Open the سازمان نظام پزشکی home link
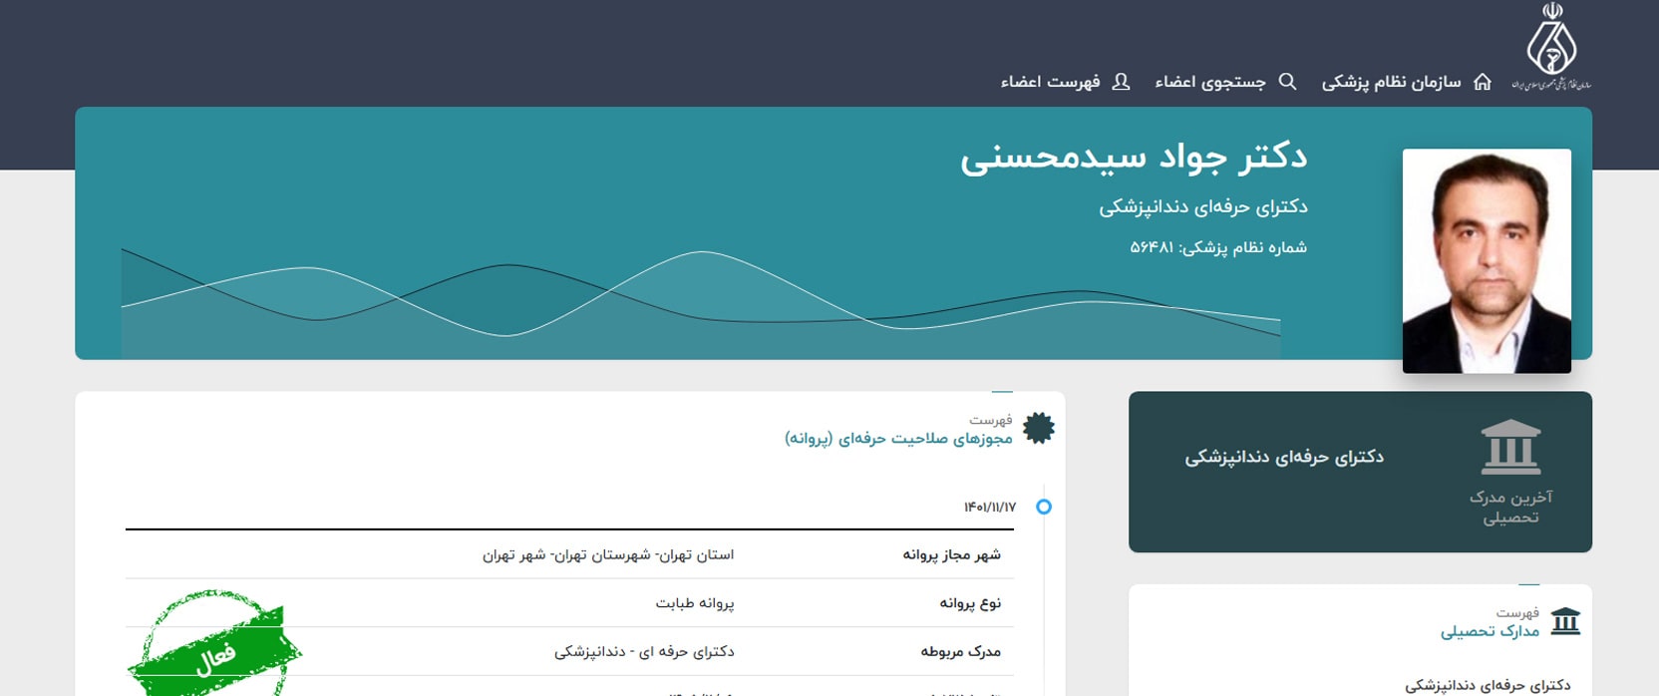This screenshot has height=696, width=1659. (x=1392, y=82)
